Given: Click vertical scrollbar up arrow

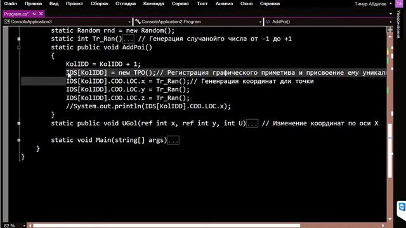Looking at the screenshot, I should 390,37.
